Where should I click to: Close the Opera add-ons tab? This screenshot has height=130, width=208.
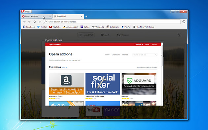(50, 16)
